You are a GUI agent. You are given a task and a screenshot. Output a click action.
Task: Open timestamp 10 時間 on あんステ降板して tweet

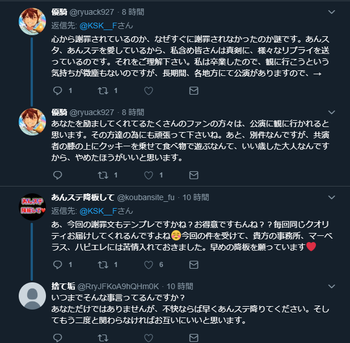point(196,197)
